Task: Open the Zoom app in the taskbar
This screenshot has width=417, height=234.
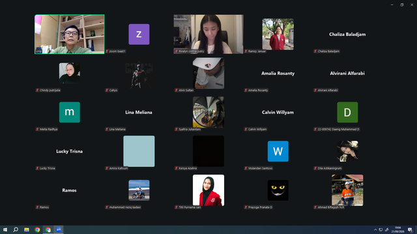Action: (x=59, y=229)
